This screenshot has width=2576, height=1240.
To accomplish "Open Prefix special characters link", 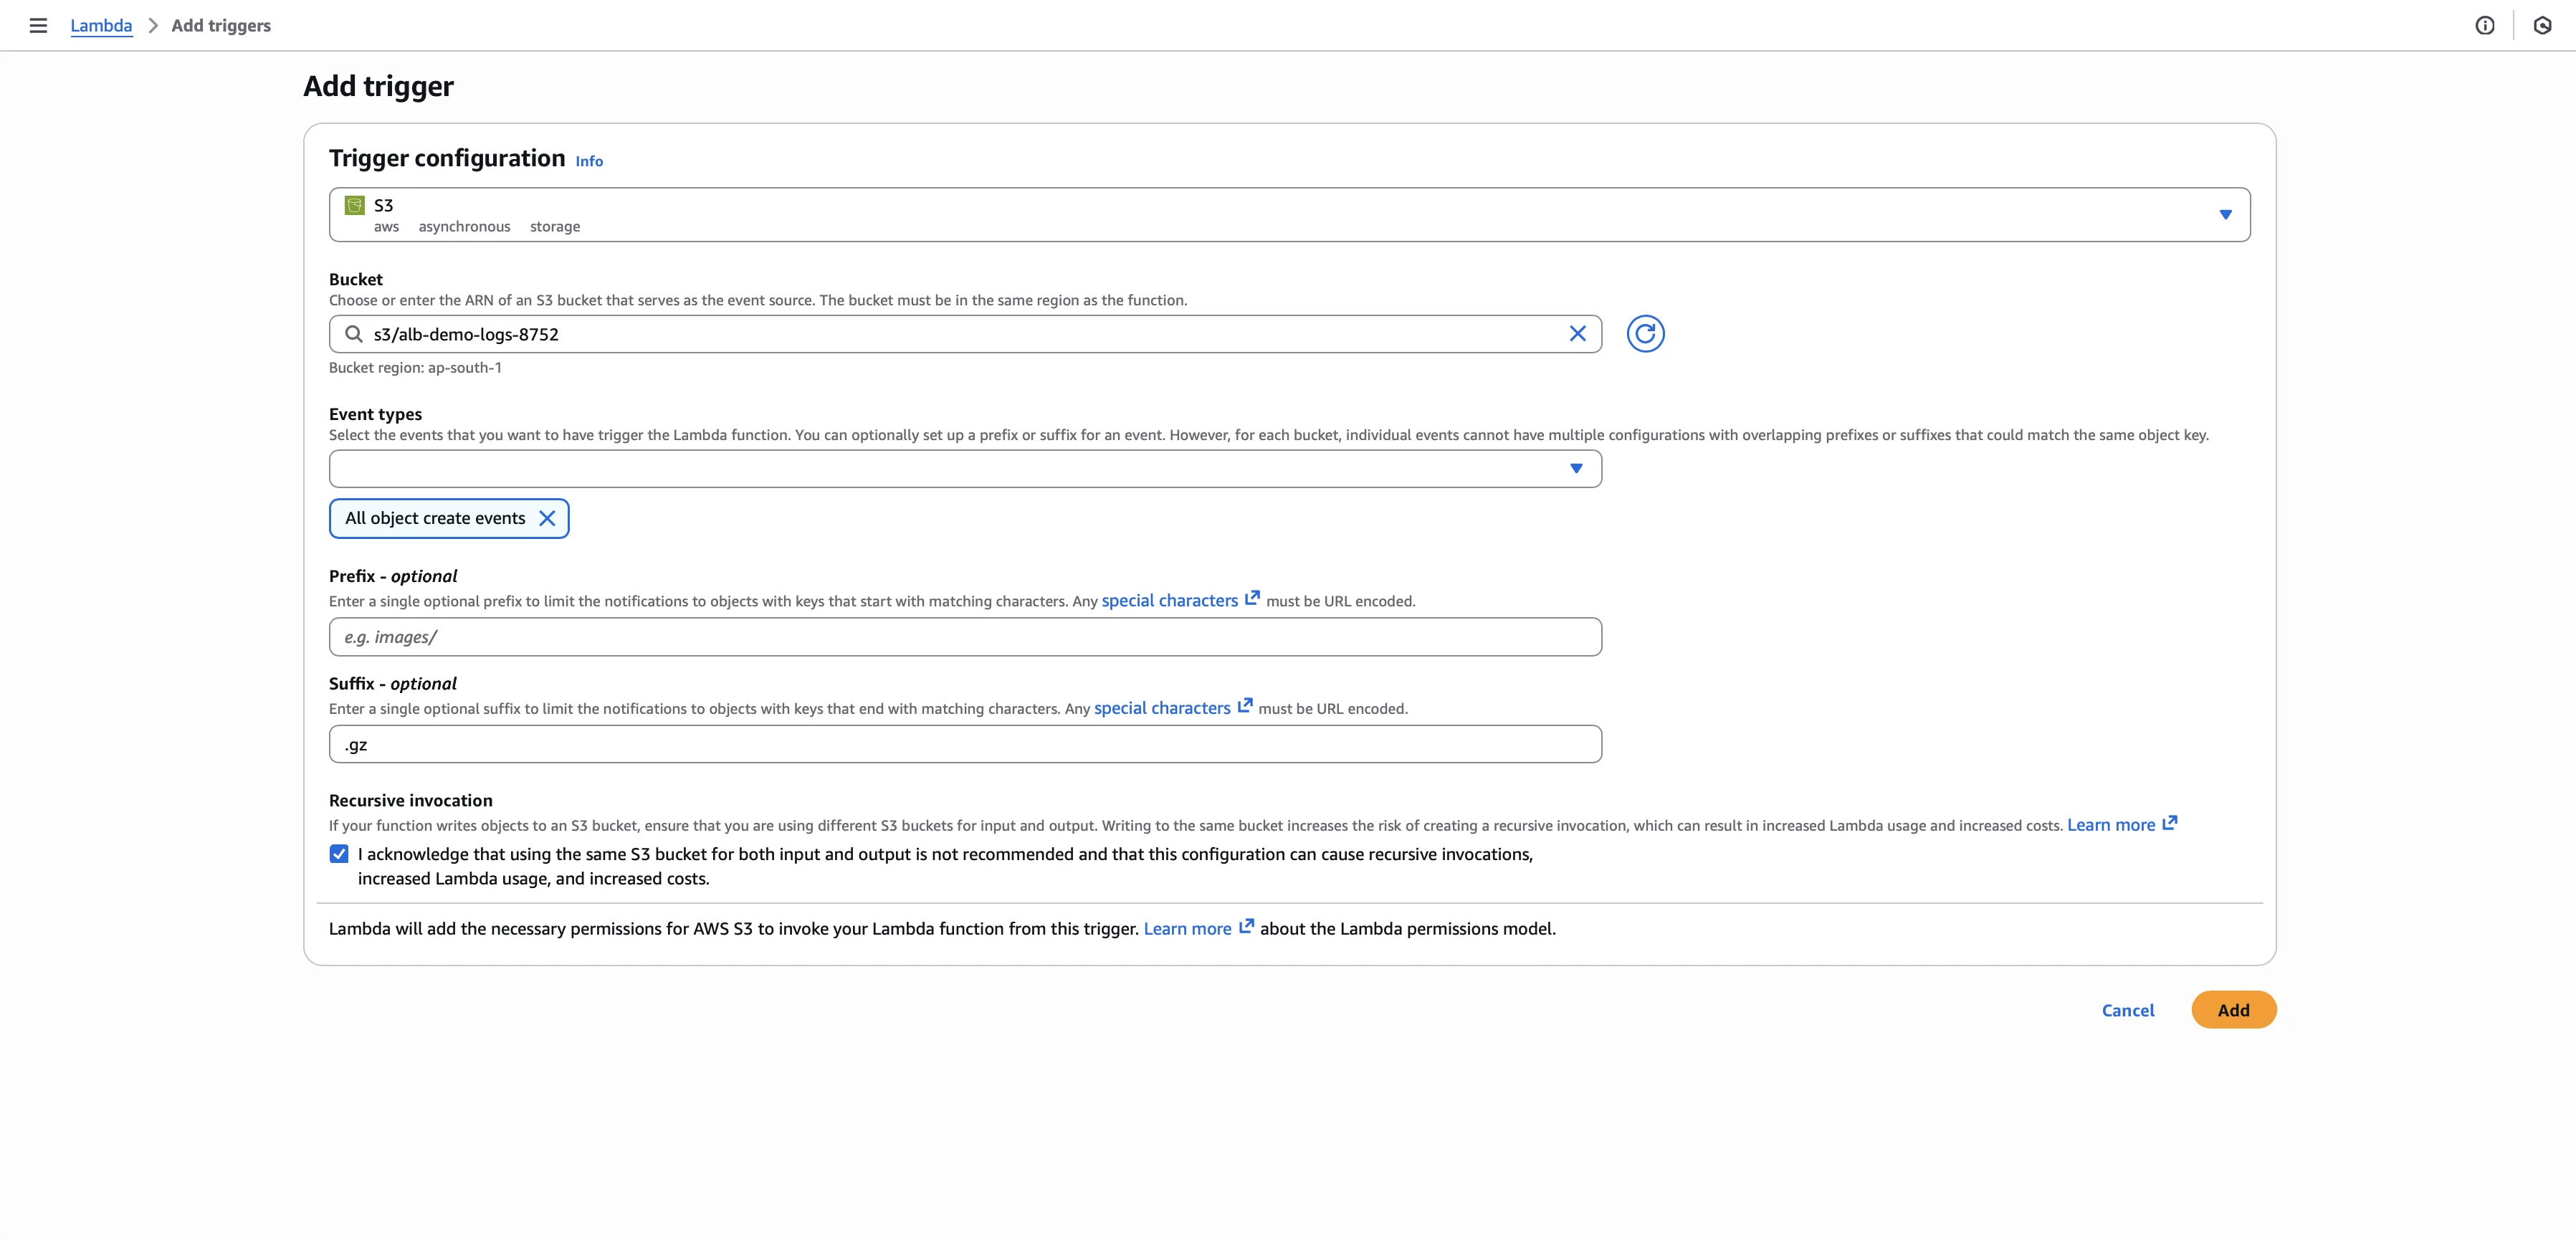I will point(1169,600).
